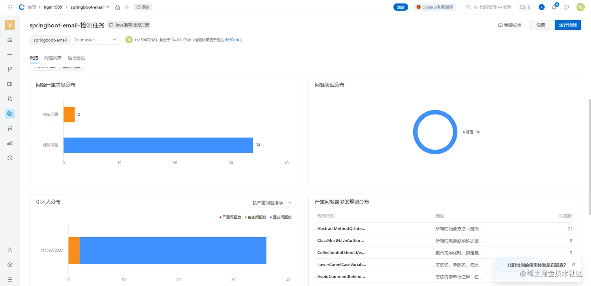Toggle 严重问题数 legend item
The width and height of the screenshot is (591, 286).
point(230,217)
